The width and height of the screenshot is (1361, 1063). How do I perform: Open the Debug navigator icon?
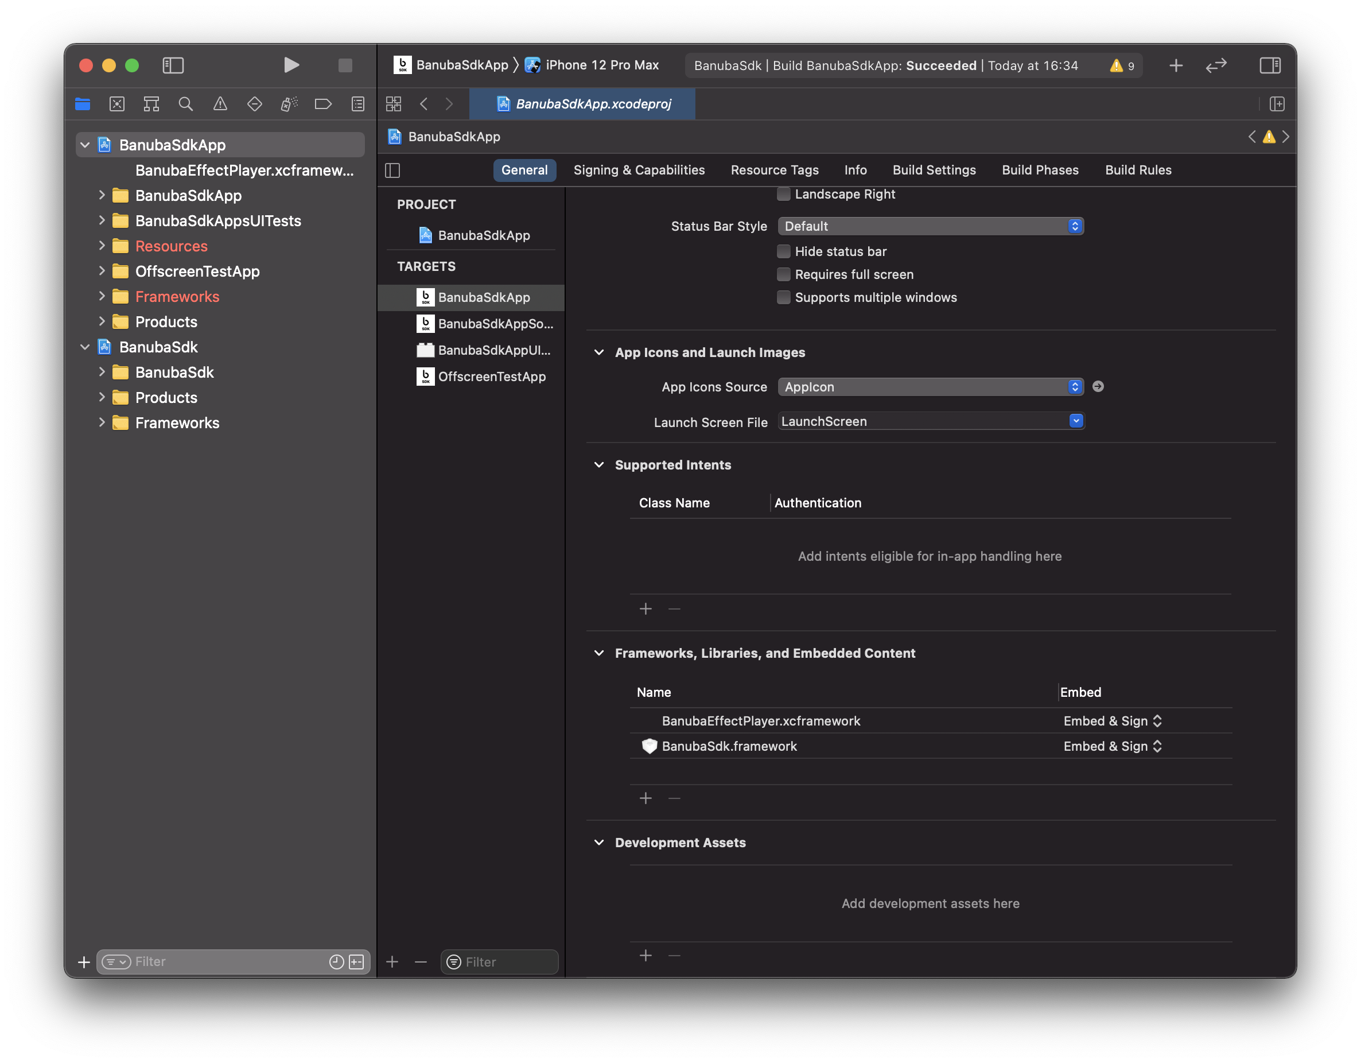click(x=289, y=104)
